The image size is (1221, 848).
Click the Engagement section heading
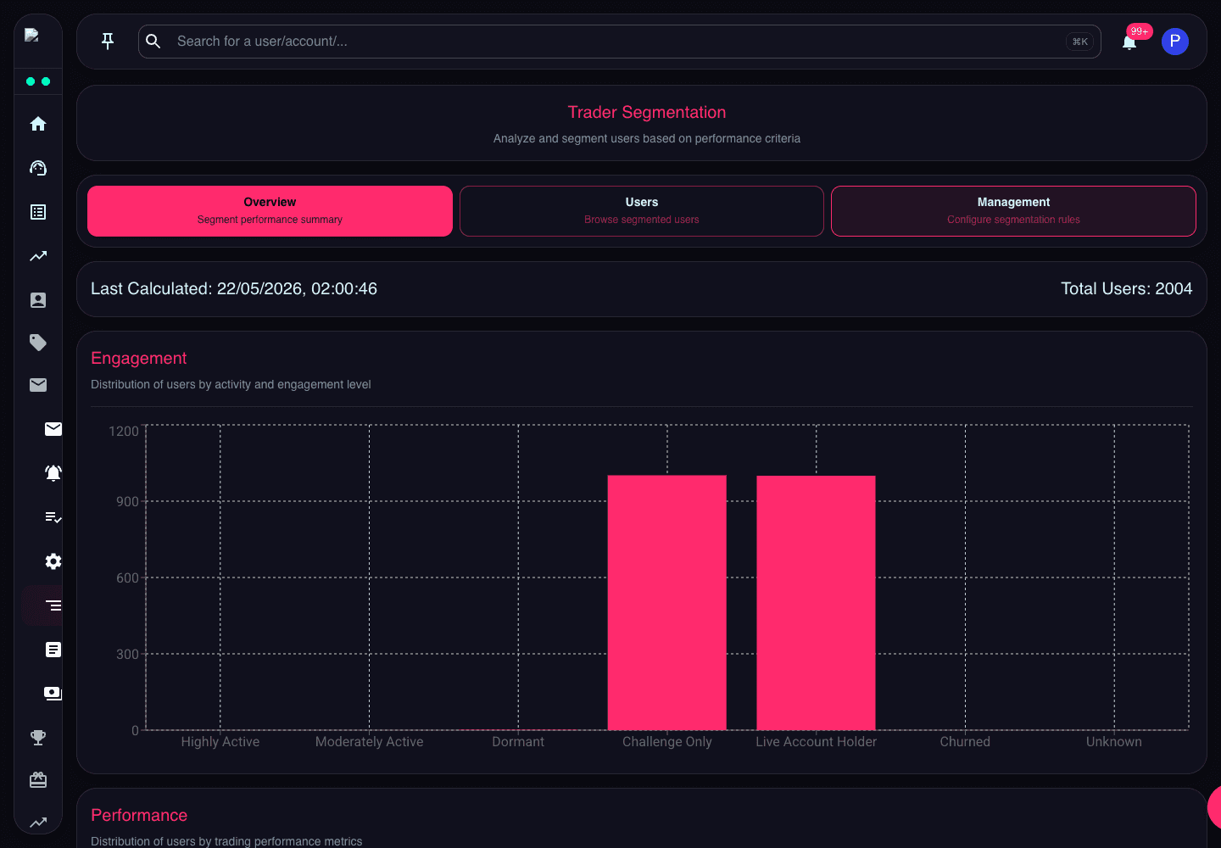[139, 359]
